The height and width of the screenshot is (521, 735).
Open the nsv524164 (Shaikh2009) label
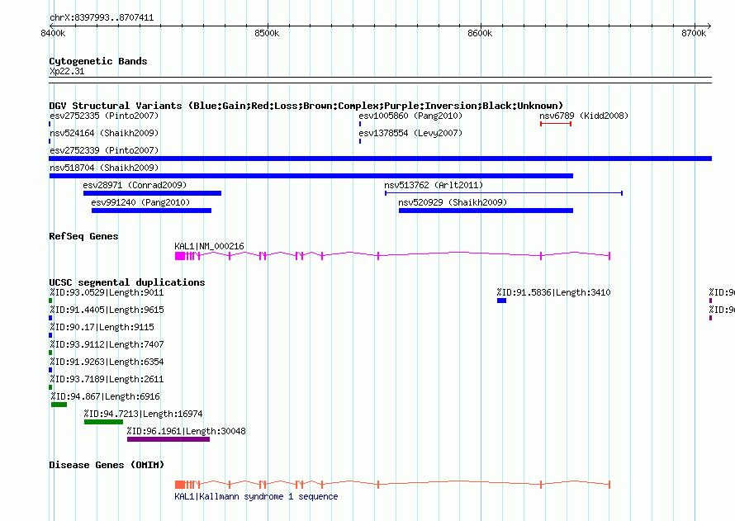pos(104,133)
